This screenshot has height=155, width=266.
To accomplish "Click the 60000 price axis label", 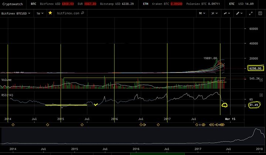I will tap(253, 29).
